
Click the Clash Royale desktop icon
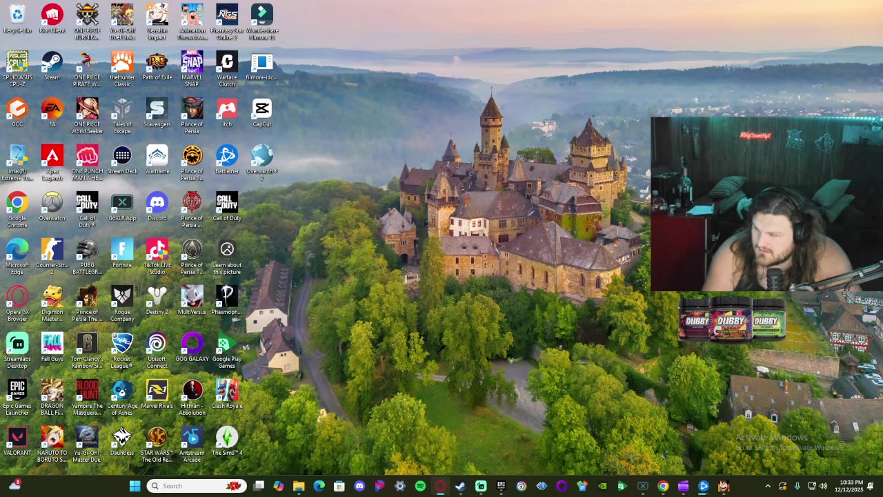(x=227, y=395)
